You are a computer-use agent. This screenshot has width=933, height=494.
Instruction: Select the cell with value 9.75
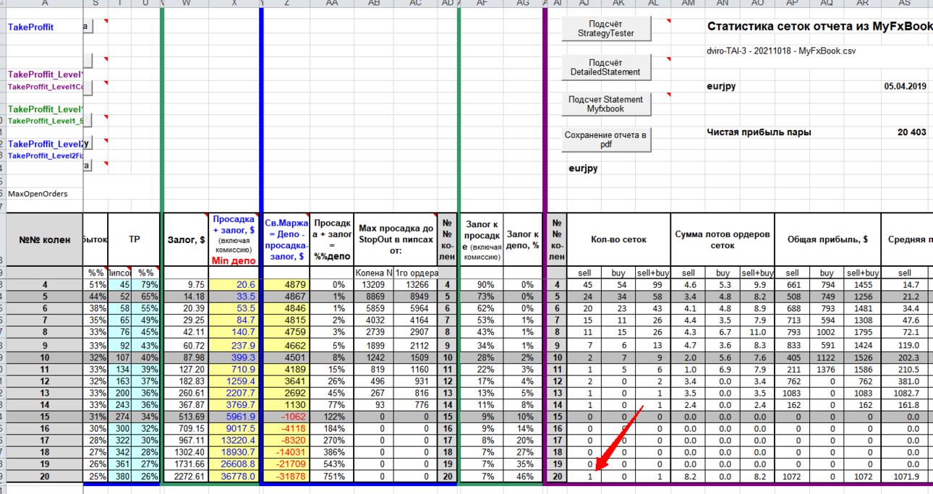pos(187,285)
